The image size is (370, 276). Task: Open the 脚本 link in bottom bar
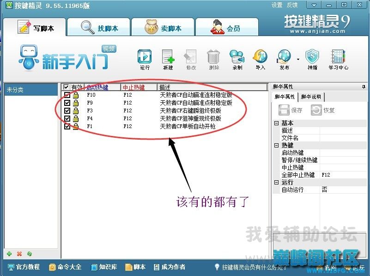(135, 267)
